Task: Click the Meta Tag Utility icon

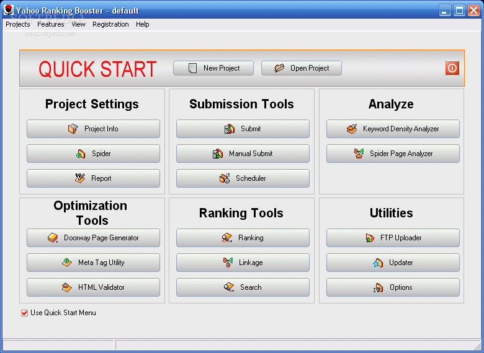Action: click(67, 263)
